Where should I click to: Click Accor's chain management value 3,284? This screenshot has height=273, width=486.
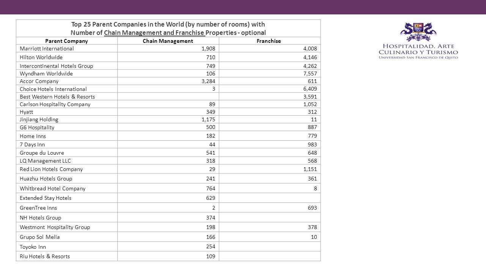pyautogui.click(x=208, y=81)
